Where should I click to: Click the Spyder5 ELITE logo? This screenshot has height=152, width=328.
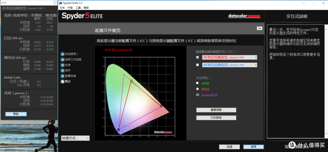pos(82,16)
